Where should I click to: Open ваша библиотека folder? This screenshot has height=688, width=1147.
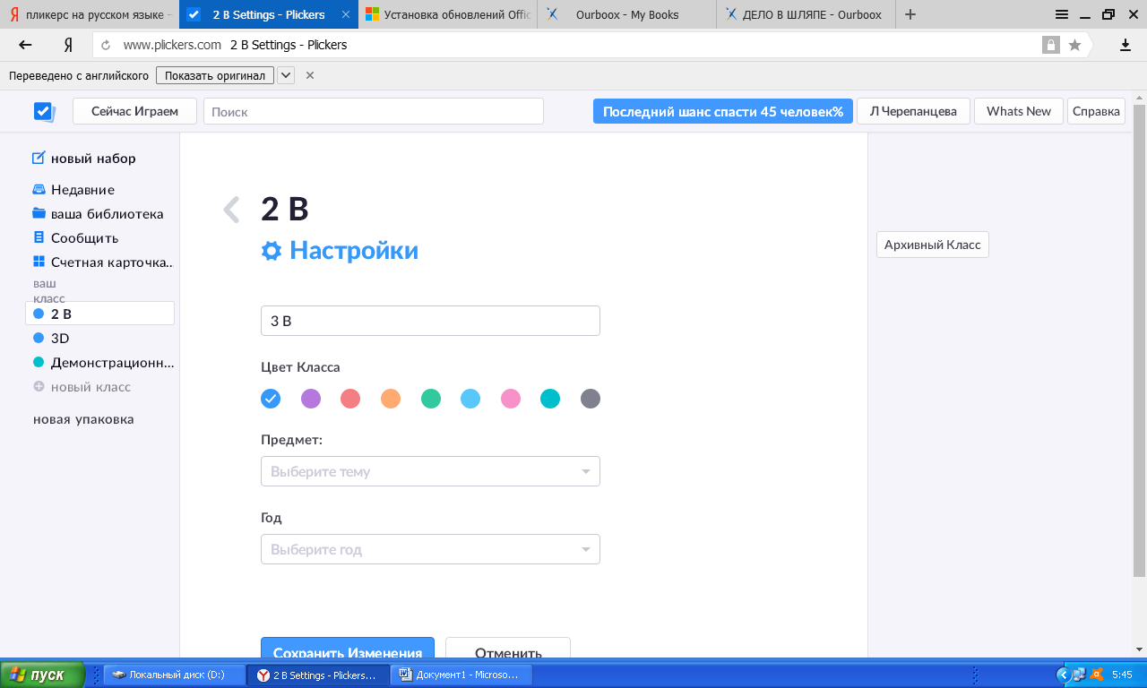(x=98, y=214)
